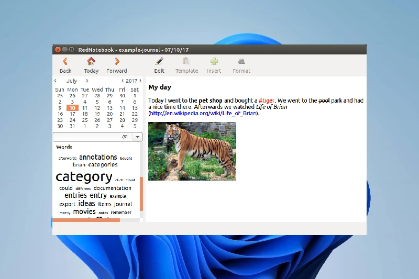Click the word 'category' in the cloud
Image resolution: width=419 pixels, height=279 pixels.
click(84, 177)
